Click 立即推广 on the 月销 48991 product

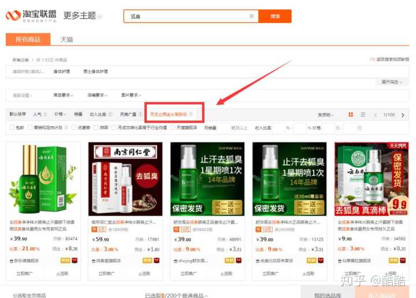coord(188,273)
